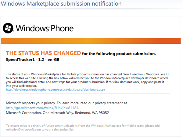Click the orange THE STATUS HAS CHANGED heading

[43, 53]
